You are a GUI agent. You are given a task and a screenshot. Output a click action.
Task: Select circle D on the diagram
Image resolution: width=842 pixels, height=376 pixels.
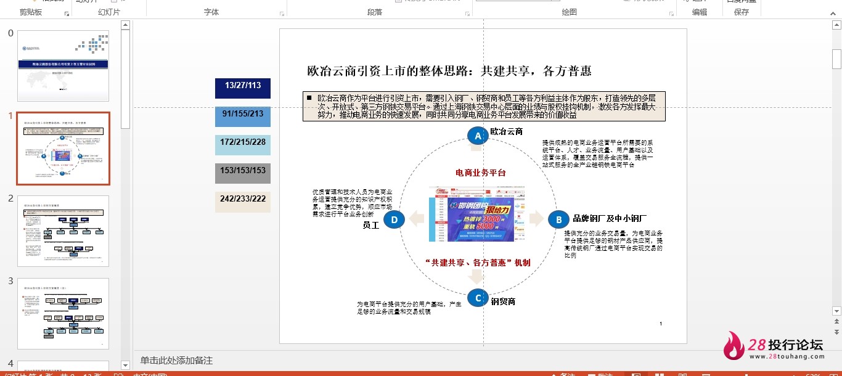pyautogui.click(x=394, y=218)
